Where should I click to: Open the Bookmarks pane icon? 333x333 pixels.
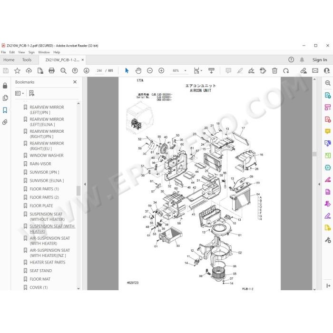pos(5,110)
